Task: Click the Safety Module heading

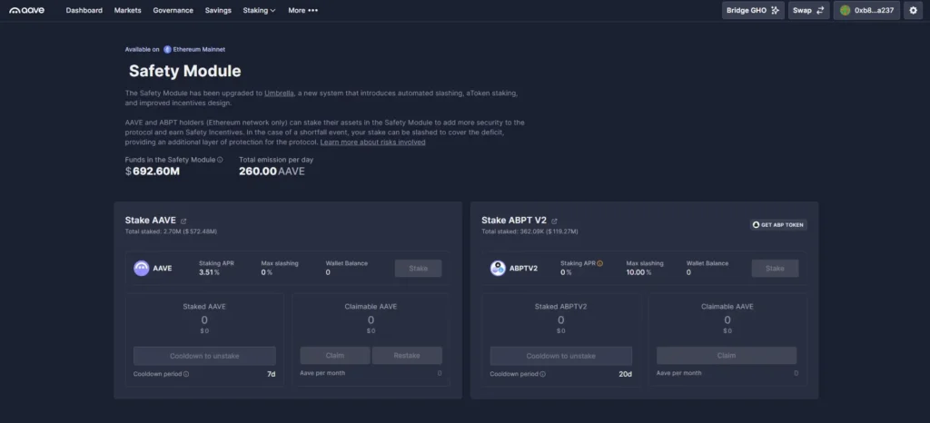Action: tap(185, 71)
